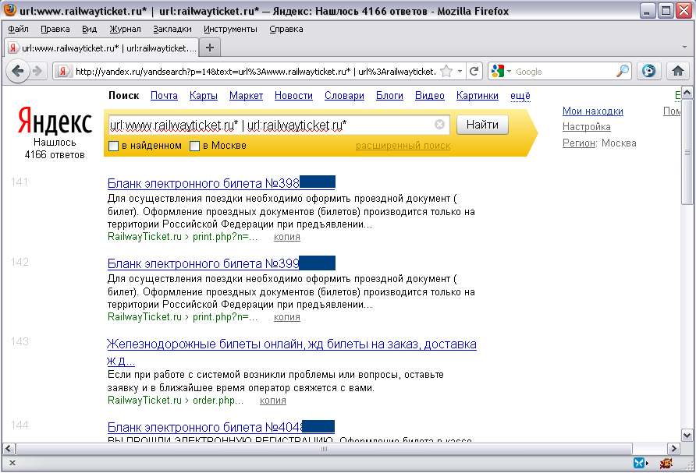Screen dimensions: 696x473
Task: Open the cached "копия" link for result 142
Action: 286,317
